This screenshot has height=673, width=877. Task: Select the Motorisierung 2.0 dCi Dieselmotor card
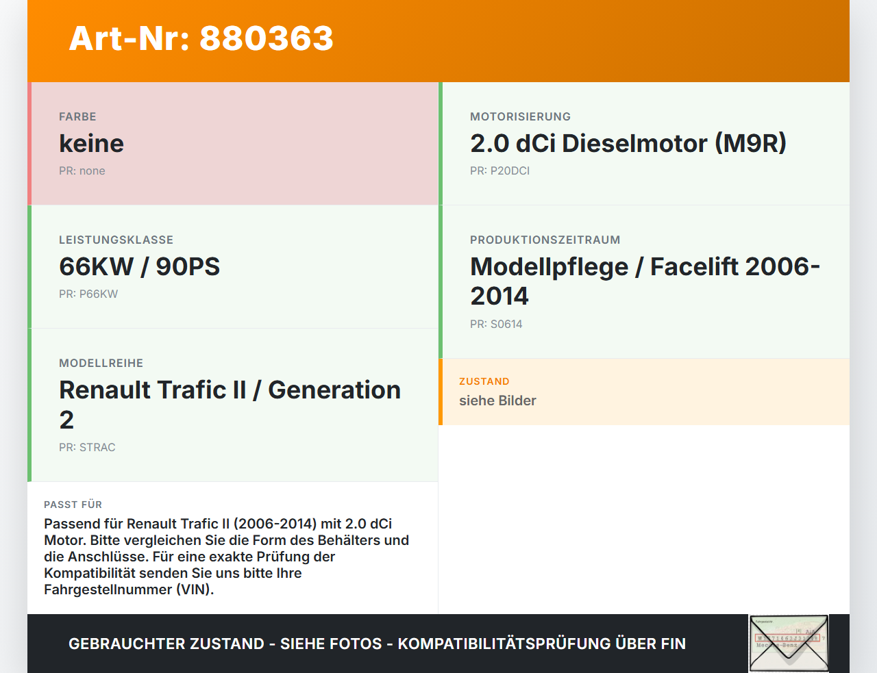[x=644, y=144]
